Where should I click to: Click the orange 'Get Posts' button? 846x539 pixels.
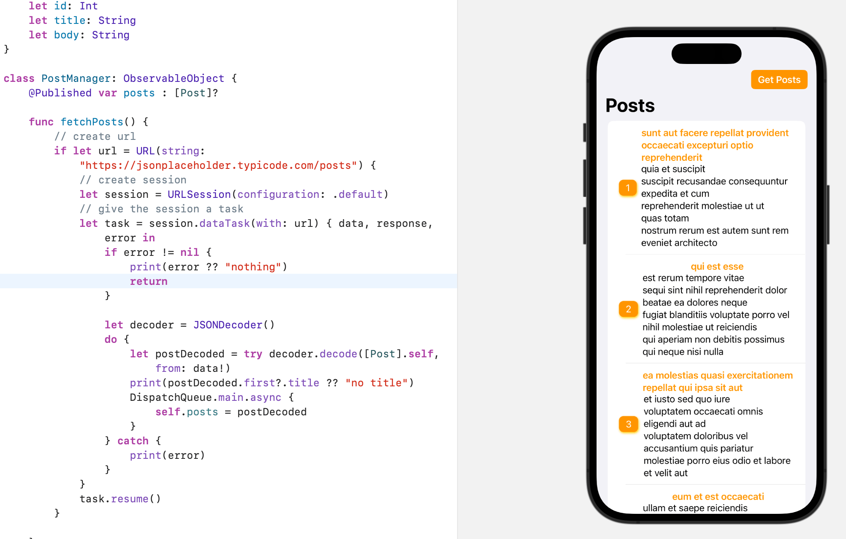click(x=779, y=79)
